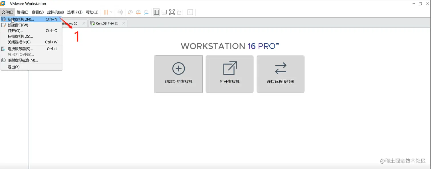Choose 退出(X) menu entry

pyautogui.click(x=31, y=67)
